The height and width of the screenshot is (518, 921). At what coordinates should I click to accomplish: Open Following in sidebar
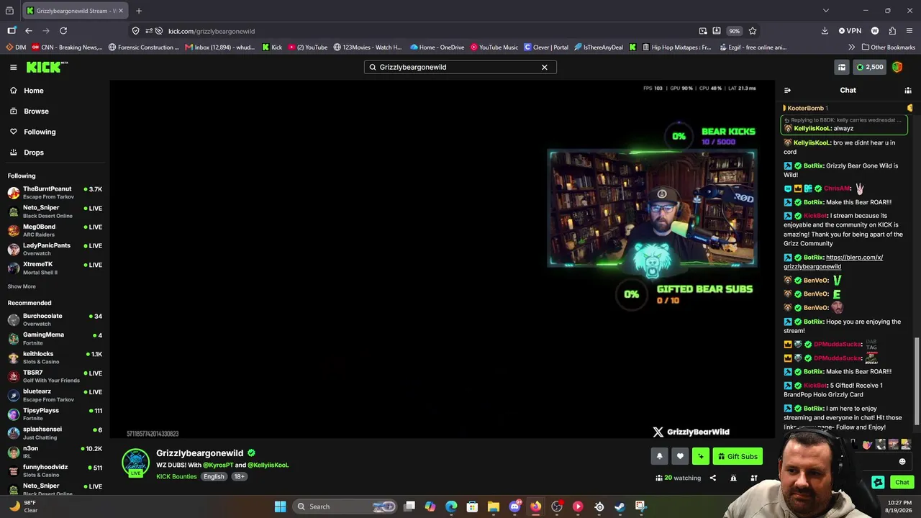tap(40, 132)
